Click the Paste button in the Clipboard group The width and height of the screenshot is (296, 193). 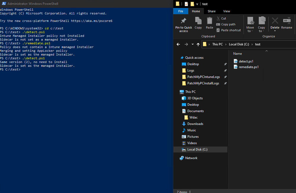point(209,23)
